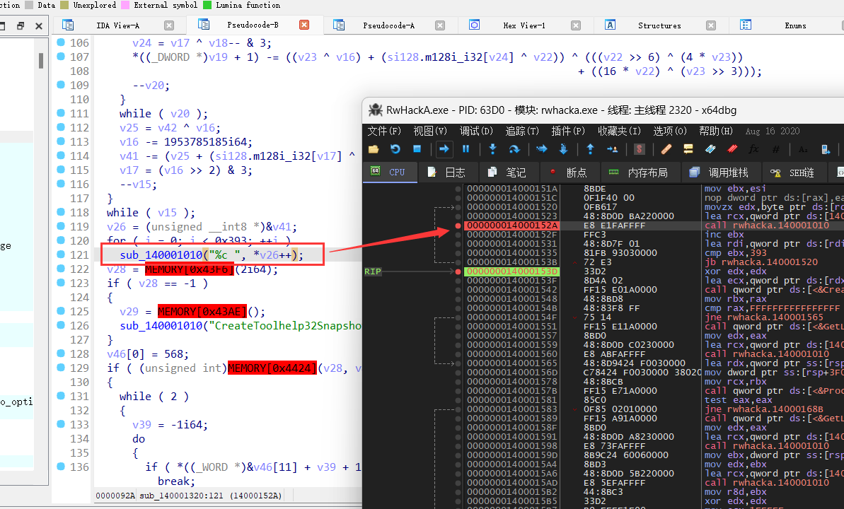Click the Lumina function green legend swatch
Screen dimensions: 844x509
[x=207, y=5]
